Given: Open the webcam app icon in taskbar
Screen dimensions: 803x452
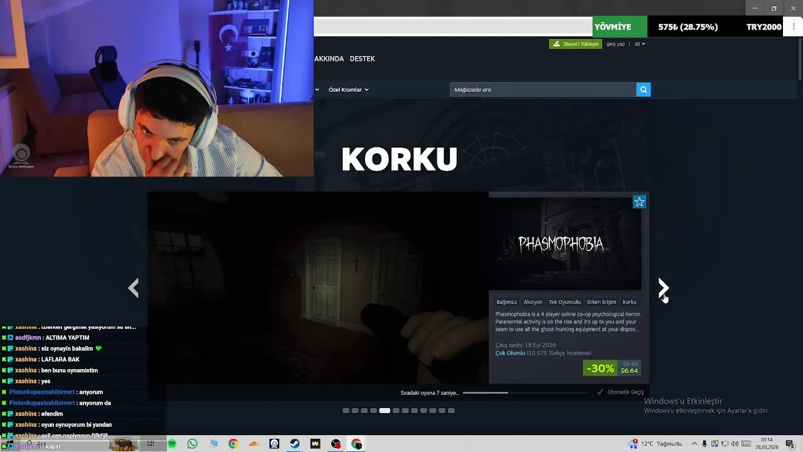Looking at the screenshot, I should click(x=274, y=444).
